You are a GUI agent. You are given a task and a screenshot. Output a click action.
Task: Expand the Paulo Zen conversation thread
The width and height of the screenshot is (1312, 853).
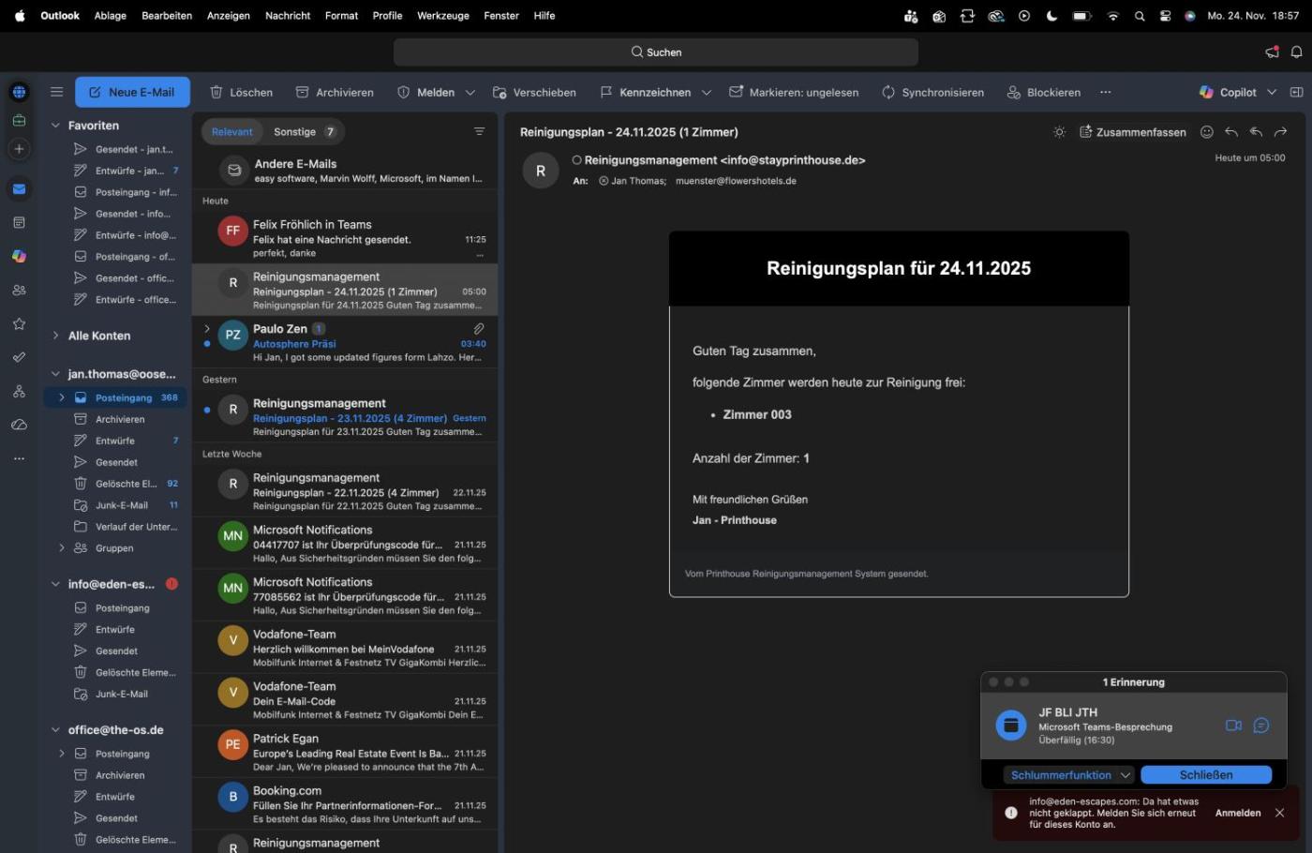click(x=207, y=329)
